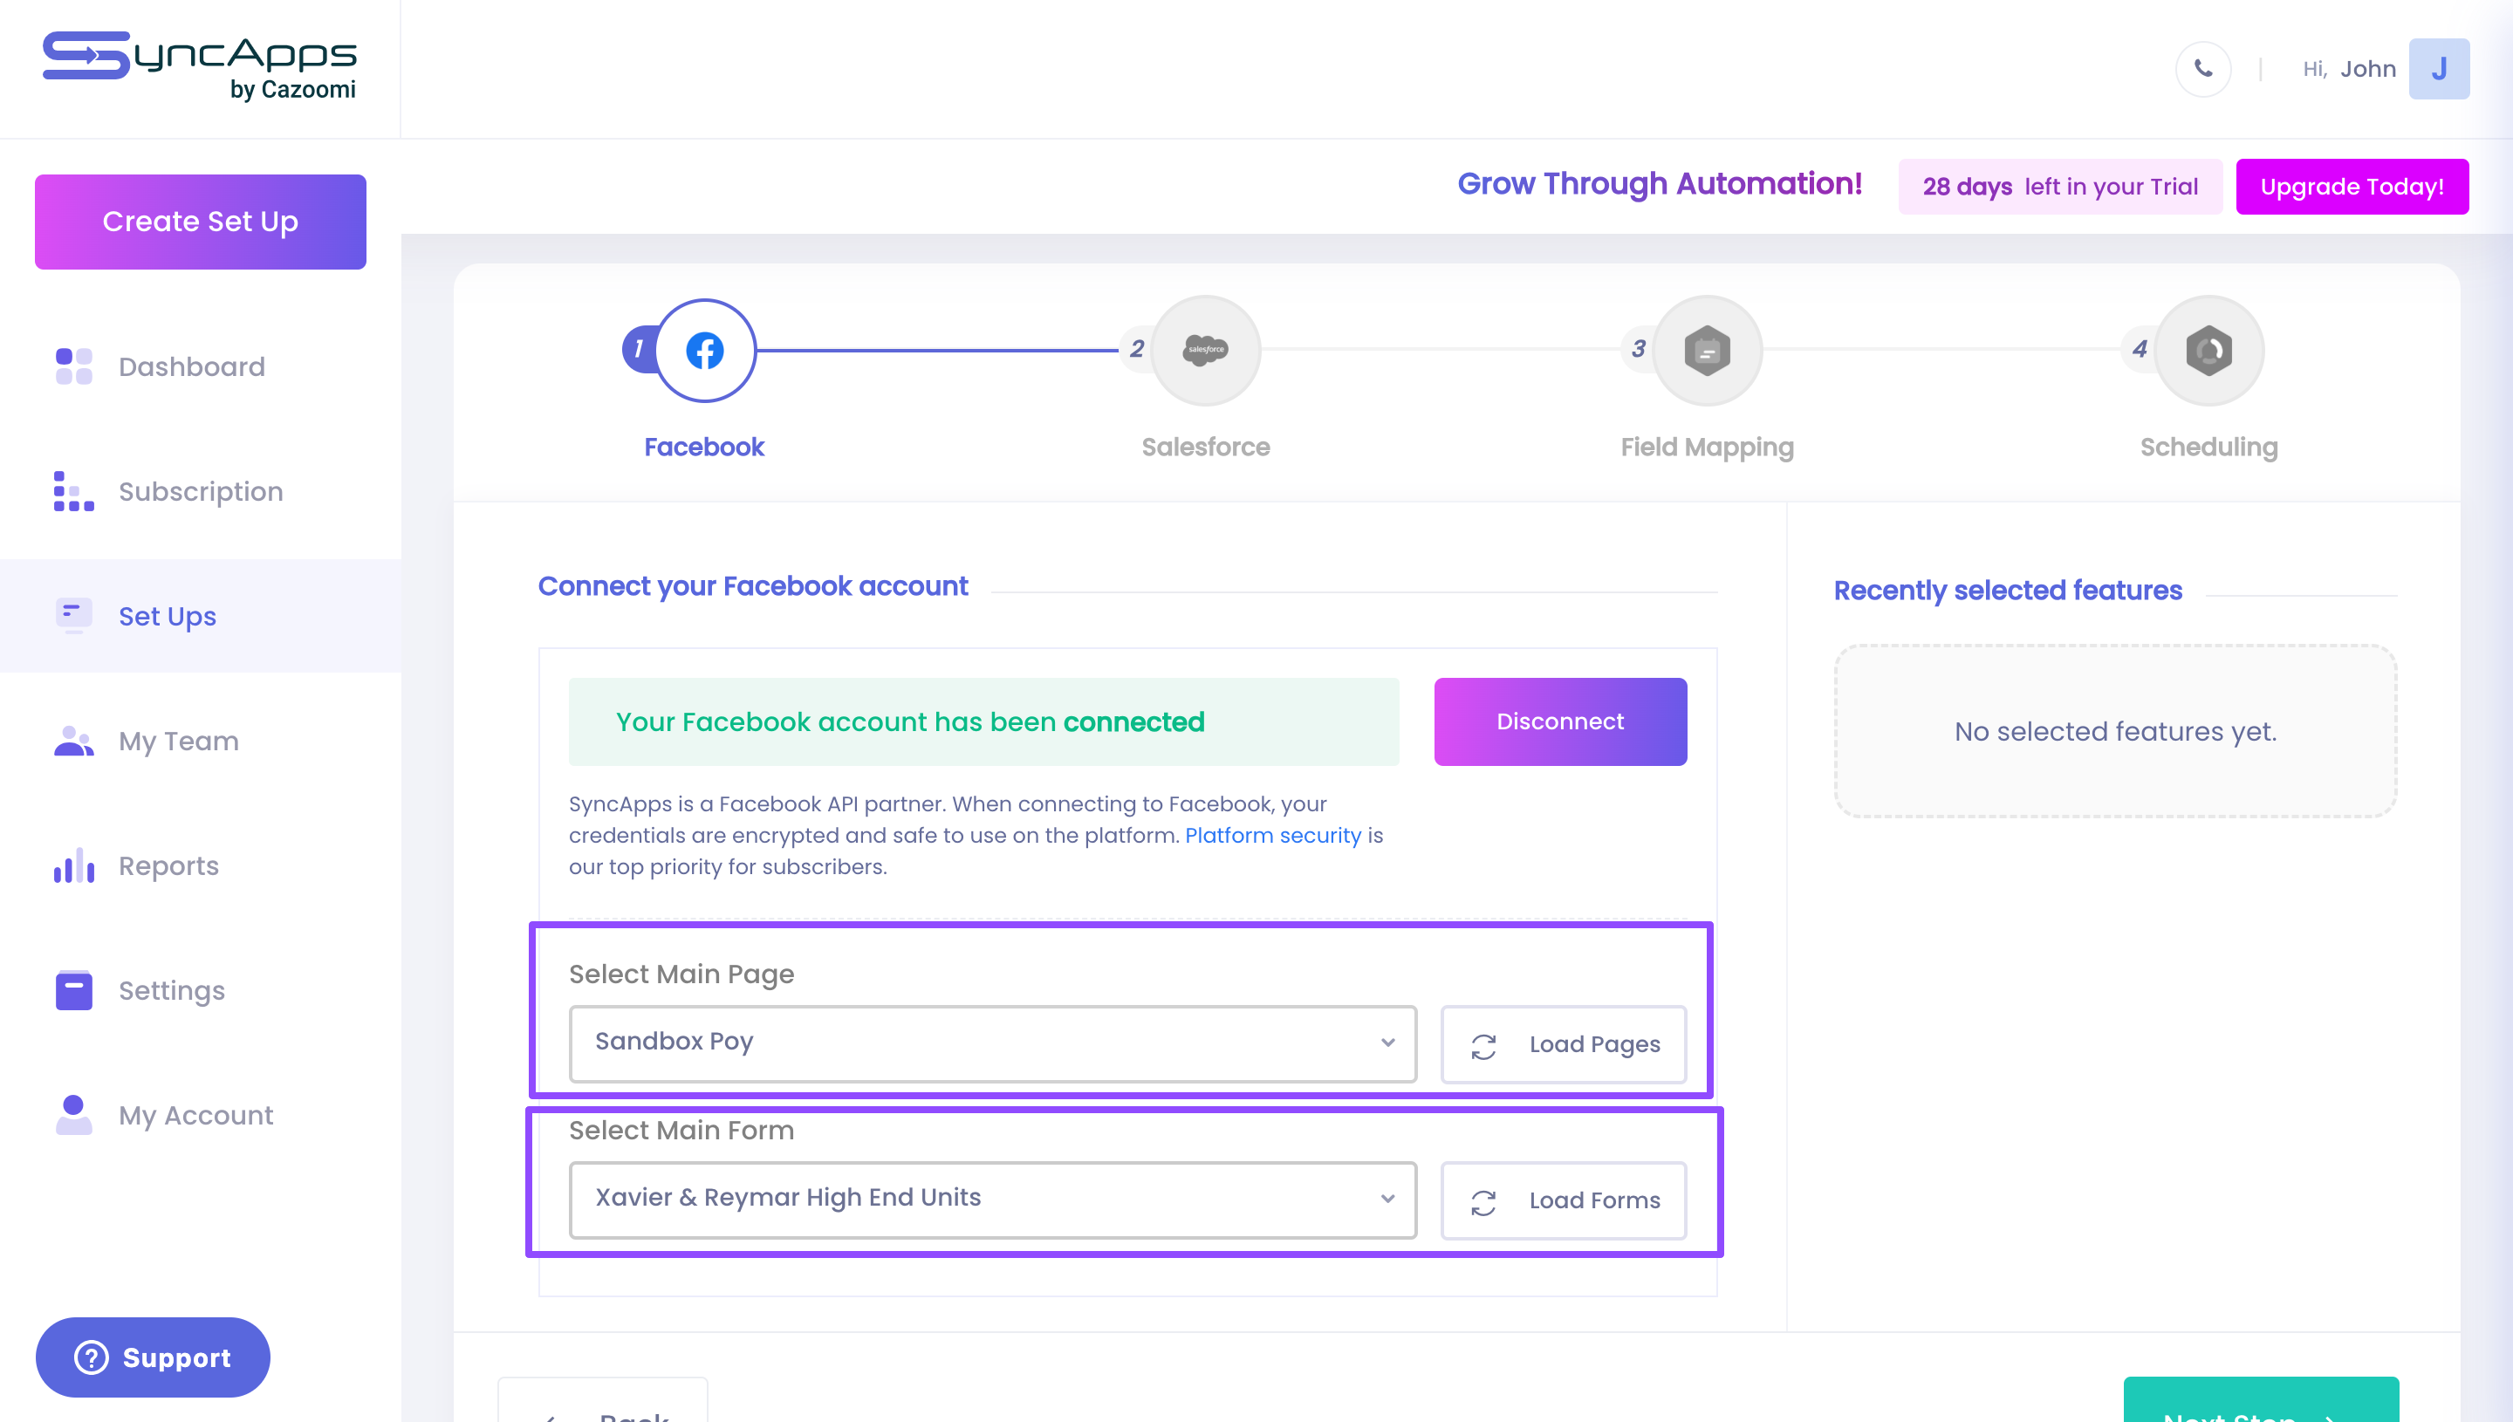Select the Field Mapping step icon
This screenshot has width=2513, height=1422.
1708,350
